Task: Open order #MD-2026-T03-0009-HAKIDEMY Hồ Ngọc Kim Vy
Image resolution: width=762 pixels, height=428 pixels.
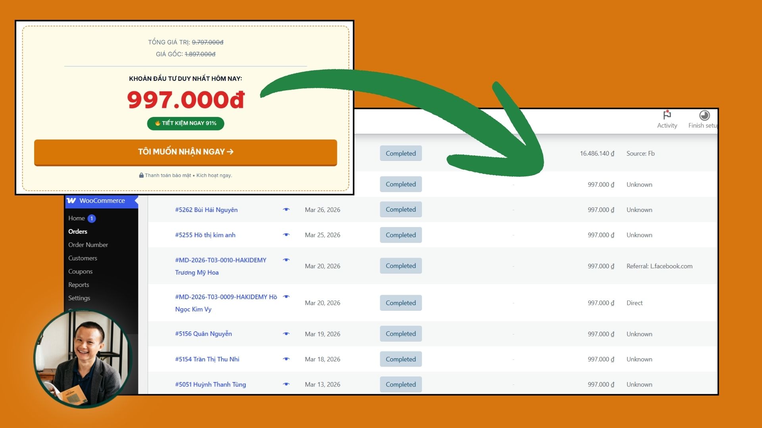Action: [x=226, y=303]
